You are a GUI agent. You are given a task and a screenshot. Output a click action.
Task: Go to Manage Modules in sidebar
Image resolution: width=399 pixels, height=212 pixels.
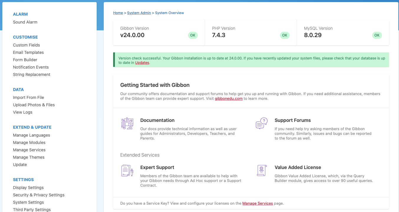click(29, 143)
